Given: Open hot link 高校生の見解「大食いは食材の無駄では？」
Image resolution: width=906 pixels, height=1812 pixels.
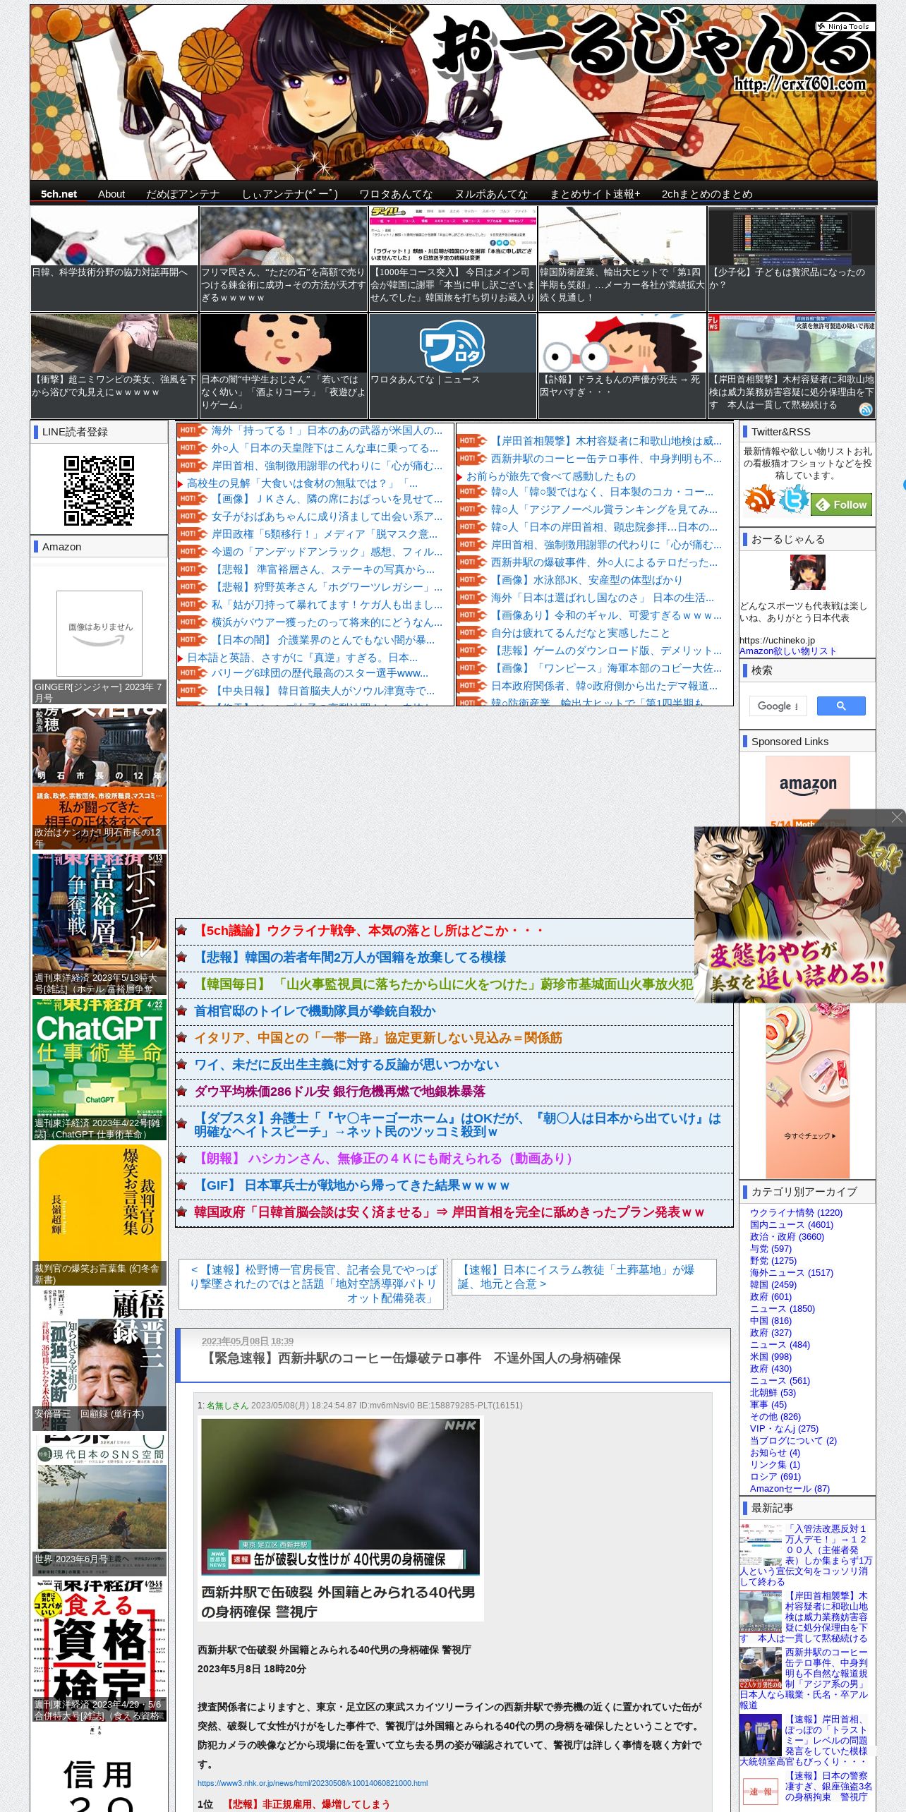Looking at the screenshot, I should click(x=302, y=483).
